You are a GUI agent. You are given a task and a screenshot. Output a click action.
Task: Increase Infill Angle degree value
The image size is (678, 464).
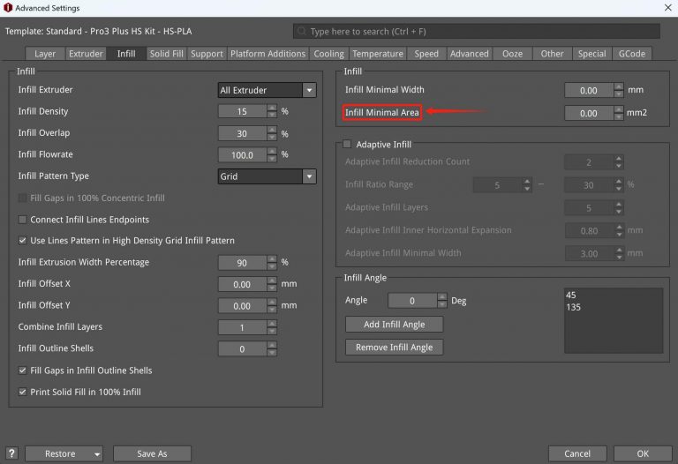(442, 296)
